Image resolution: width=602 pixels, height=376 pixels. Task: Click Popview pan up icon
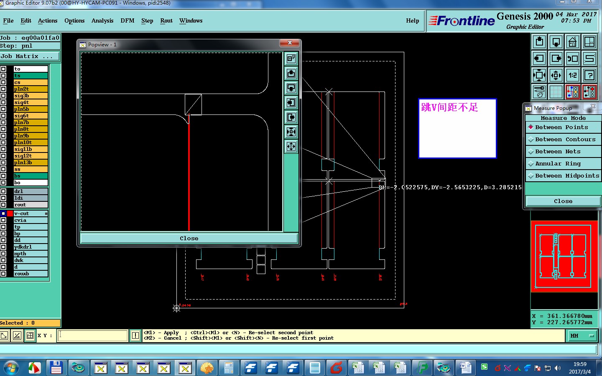coord(291,74)
